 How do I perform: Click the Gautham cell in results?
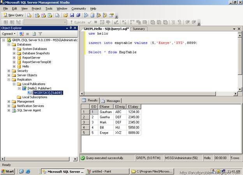pos(106,112)
